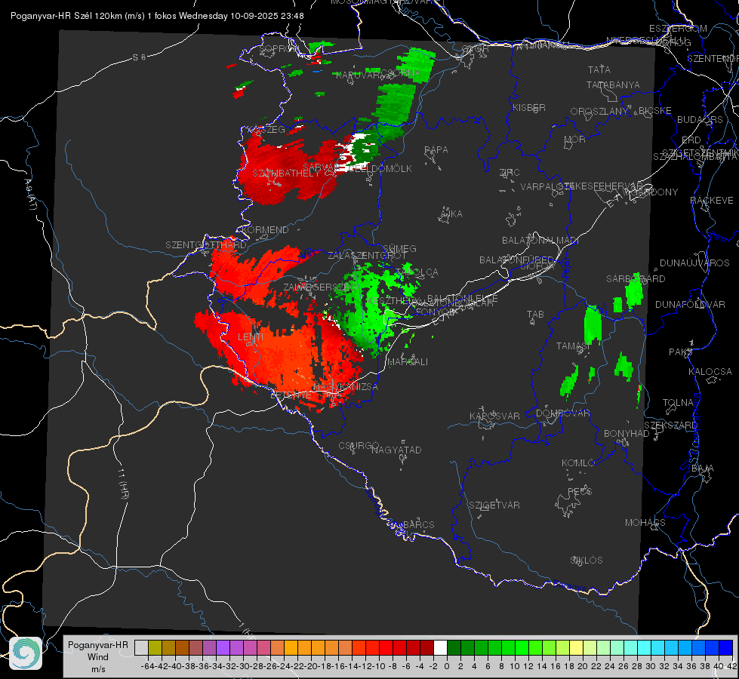Select the SOPRON label

[x=278, y=48]
